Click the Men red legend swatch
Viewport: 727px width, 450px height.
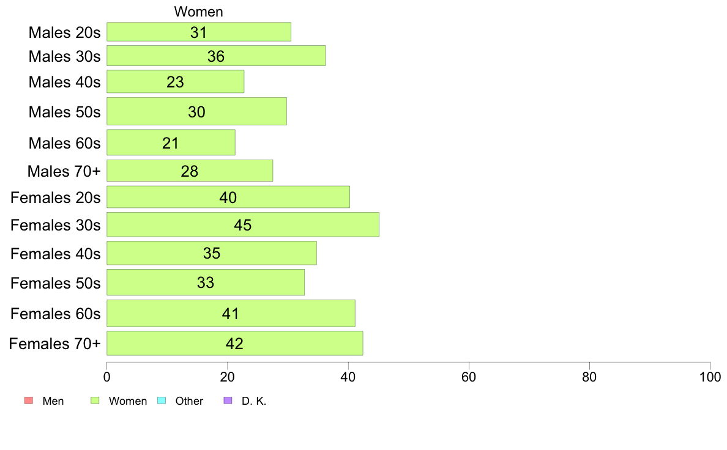coord(29,400)
